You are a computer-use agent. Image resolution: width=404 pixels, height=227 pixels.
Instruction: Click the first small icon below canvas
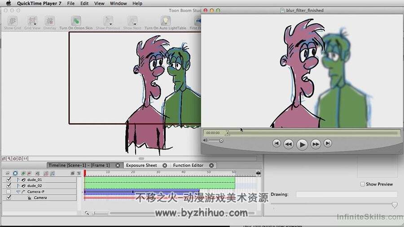(4, 158)
